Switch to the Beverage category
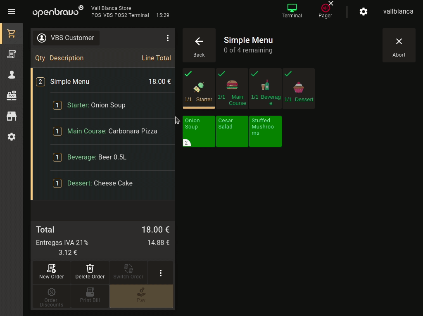This screenshot has width=423, height=316. tap(266, 88)
